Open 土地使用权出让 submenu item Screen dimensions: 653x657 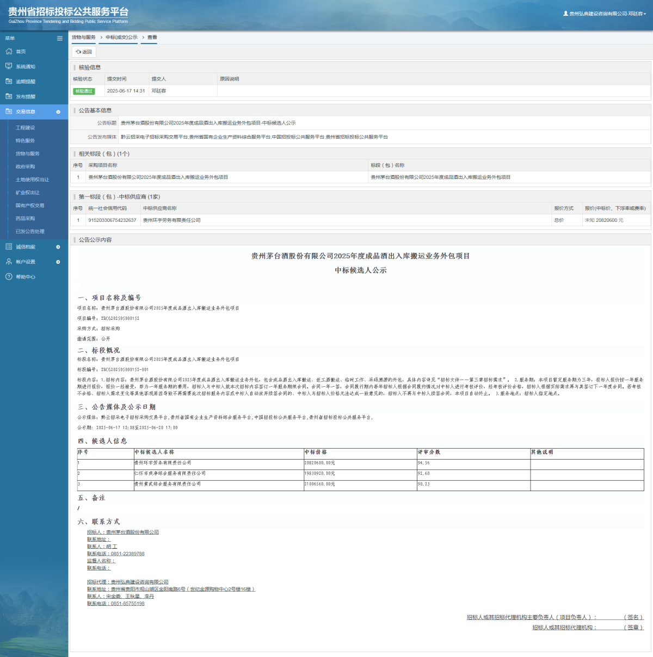(32, 179)
